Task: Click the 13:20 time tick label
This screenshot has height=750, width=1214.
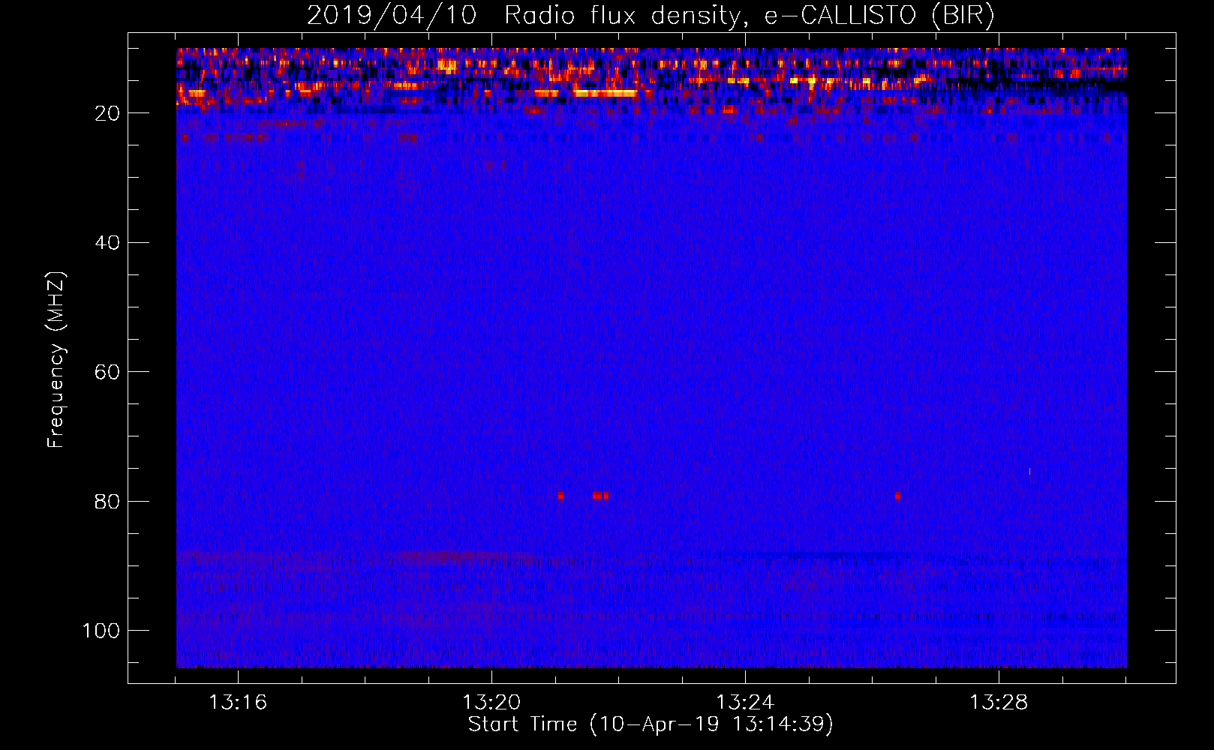Action: click(x=491, y=703)
